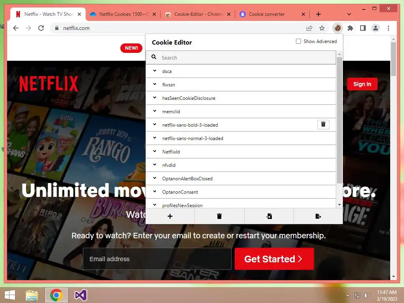
Task: Open the network tray icon
Action: (x=357, y=296)
